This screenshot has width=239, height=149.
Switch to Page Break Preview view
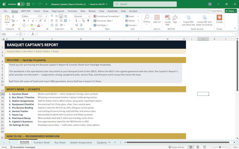pyautogui.click(x=205, y=147)
